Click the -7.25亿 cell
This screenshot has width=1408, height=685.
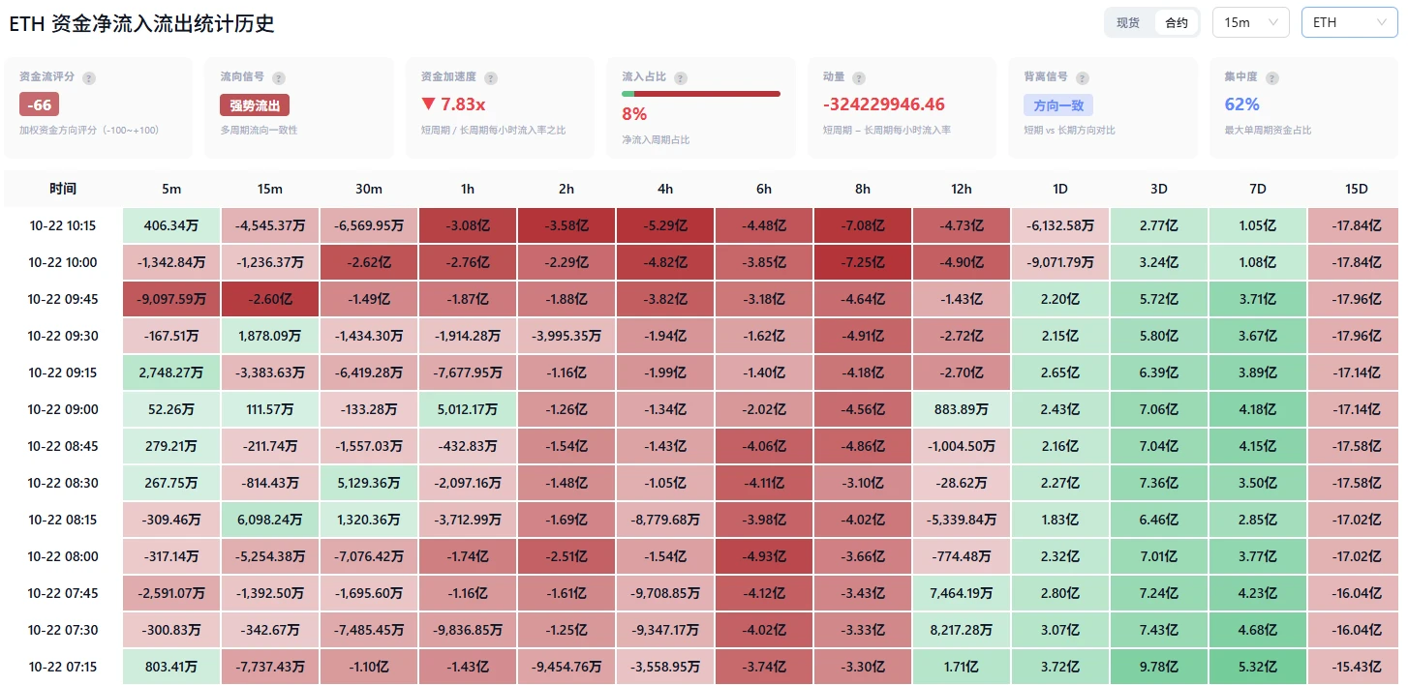coord(863,262)
